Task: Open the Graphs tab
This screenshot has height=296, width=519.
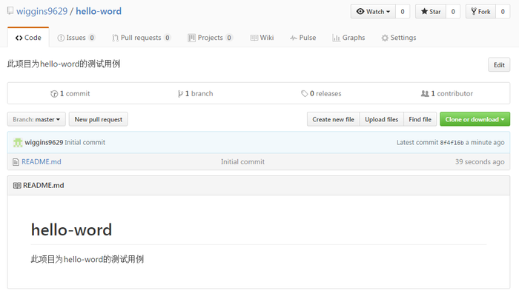Action: click(x=348, y=38)
